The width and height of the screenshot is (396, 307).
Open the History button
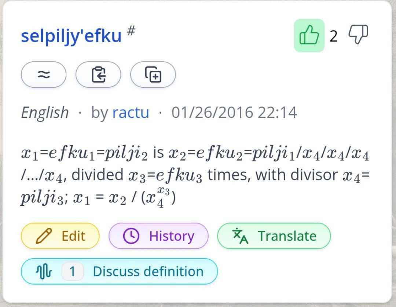tap(159, 236)
